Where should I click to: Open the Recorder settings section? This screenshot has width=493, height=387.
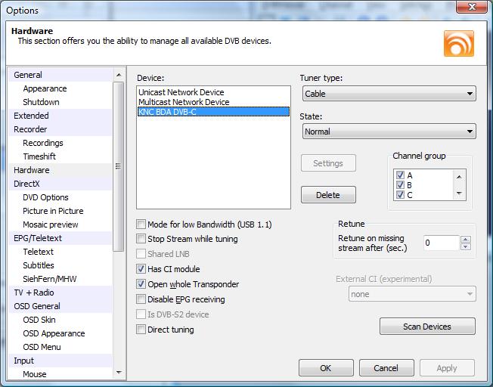click(x=30, y=129)
